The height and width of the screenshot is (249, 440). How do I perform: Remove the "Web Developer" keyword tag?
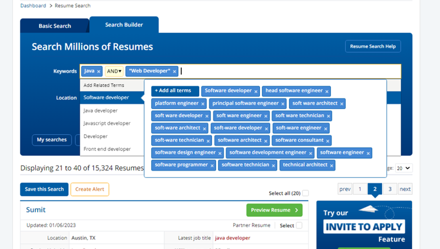click(x=174, y=71)
